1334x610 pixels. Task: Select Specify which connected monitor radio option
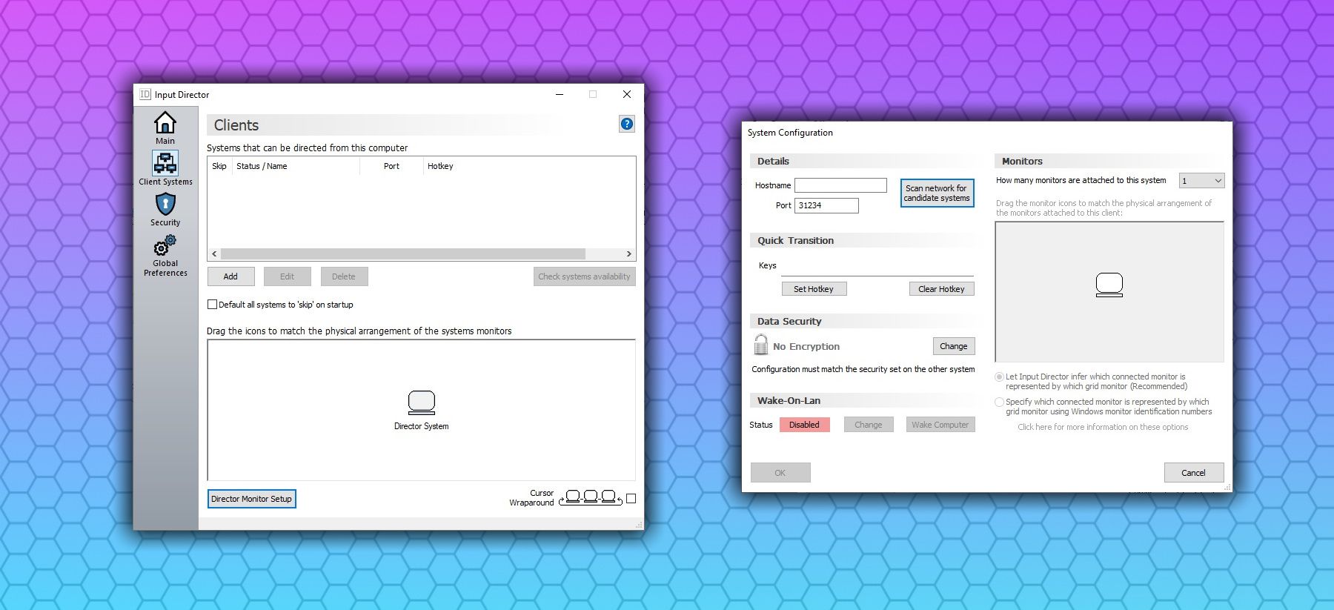coord(999,402)
